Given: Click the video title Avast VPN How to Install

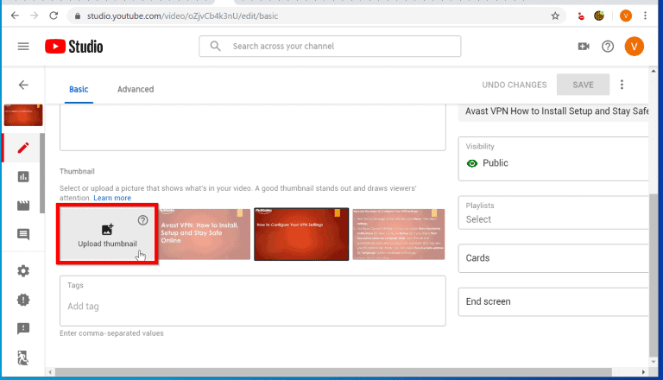Looking at the screenshot, I should tap(557, 111).
